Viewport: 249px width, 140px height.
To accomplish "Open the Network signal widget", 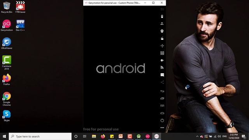I will point(162,68).
